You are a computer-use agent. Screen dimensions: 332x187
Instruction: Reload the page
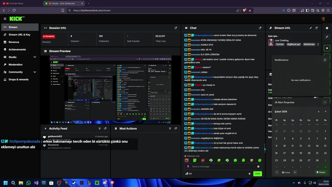pyautogui.click(x=14, y=10)
